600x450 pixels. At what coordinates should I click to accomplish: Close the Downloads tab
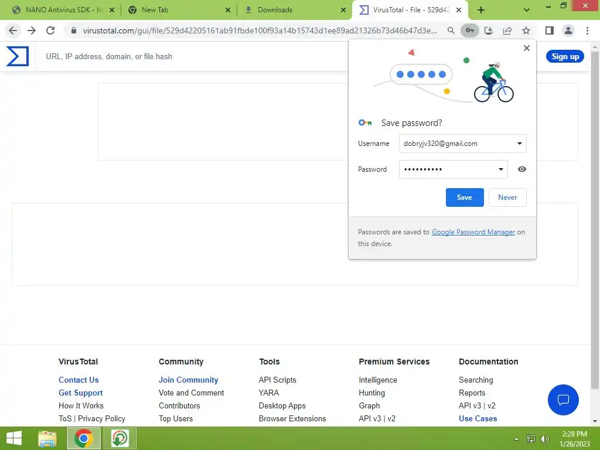[343, 10]
